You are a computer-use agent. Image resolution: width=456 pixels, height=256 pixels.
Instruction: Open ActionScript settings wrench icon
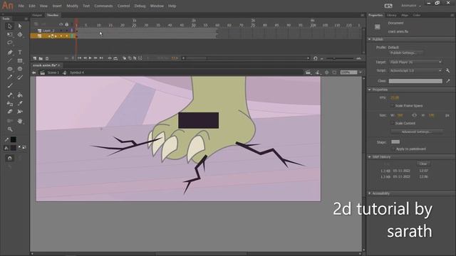point(448,70)
